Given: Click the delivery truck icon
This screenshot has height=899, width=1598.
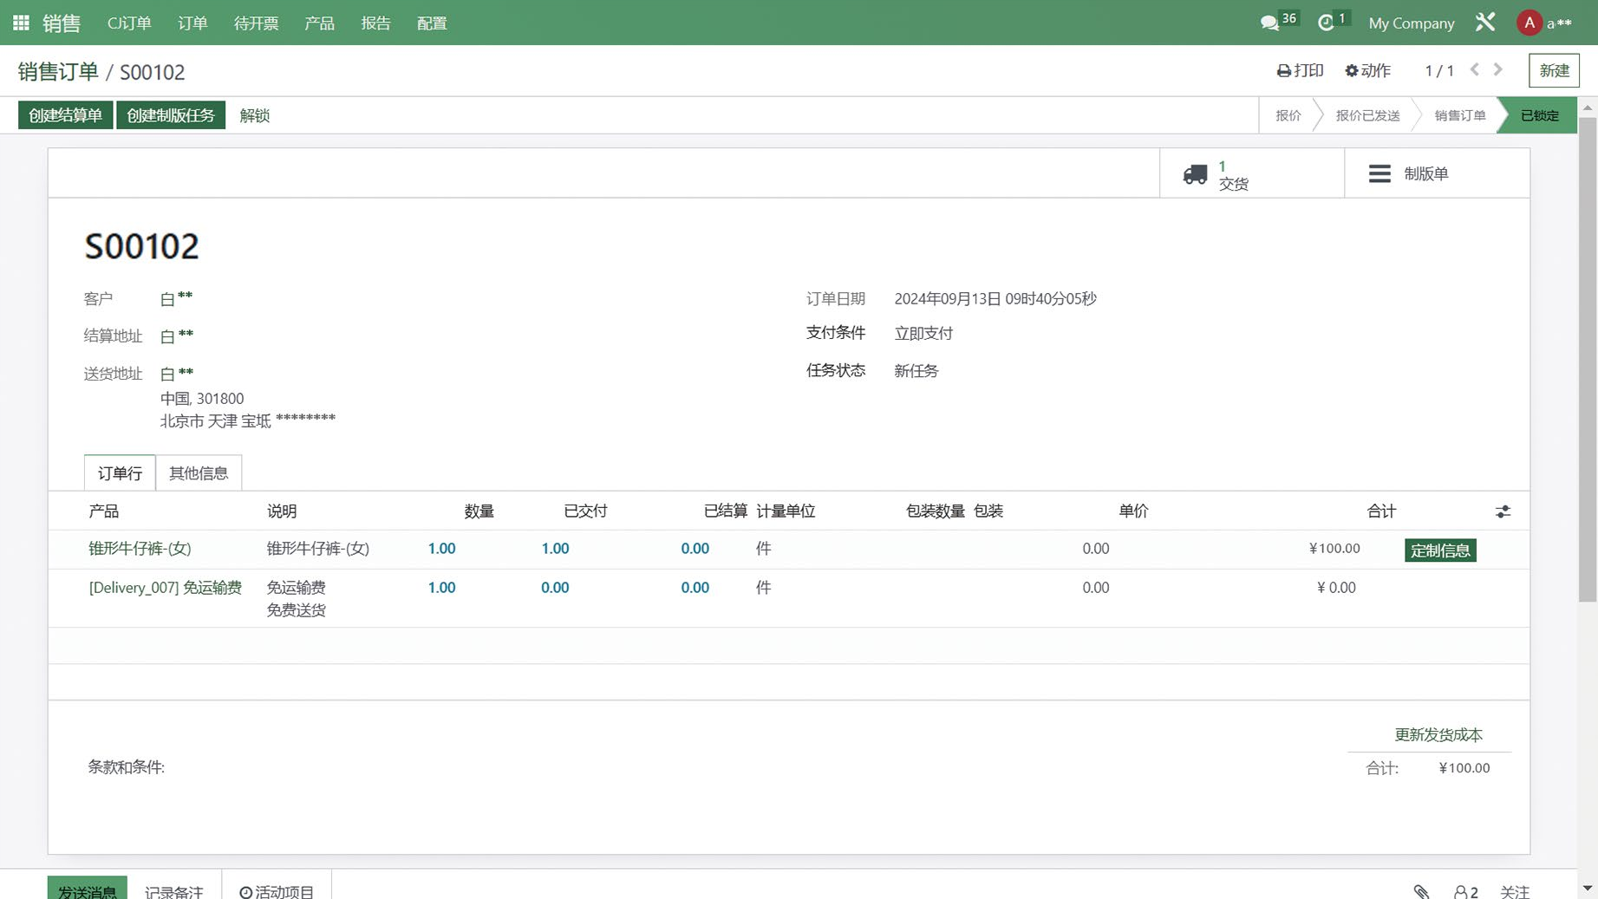Looking at the screenshot, I should coord(1195,174).
